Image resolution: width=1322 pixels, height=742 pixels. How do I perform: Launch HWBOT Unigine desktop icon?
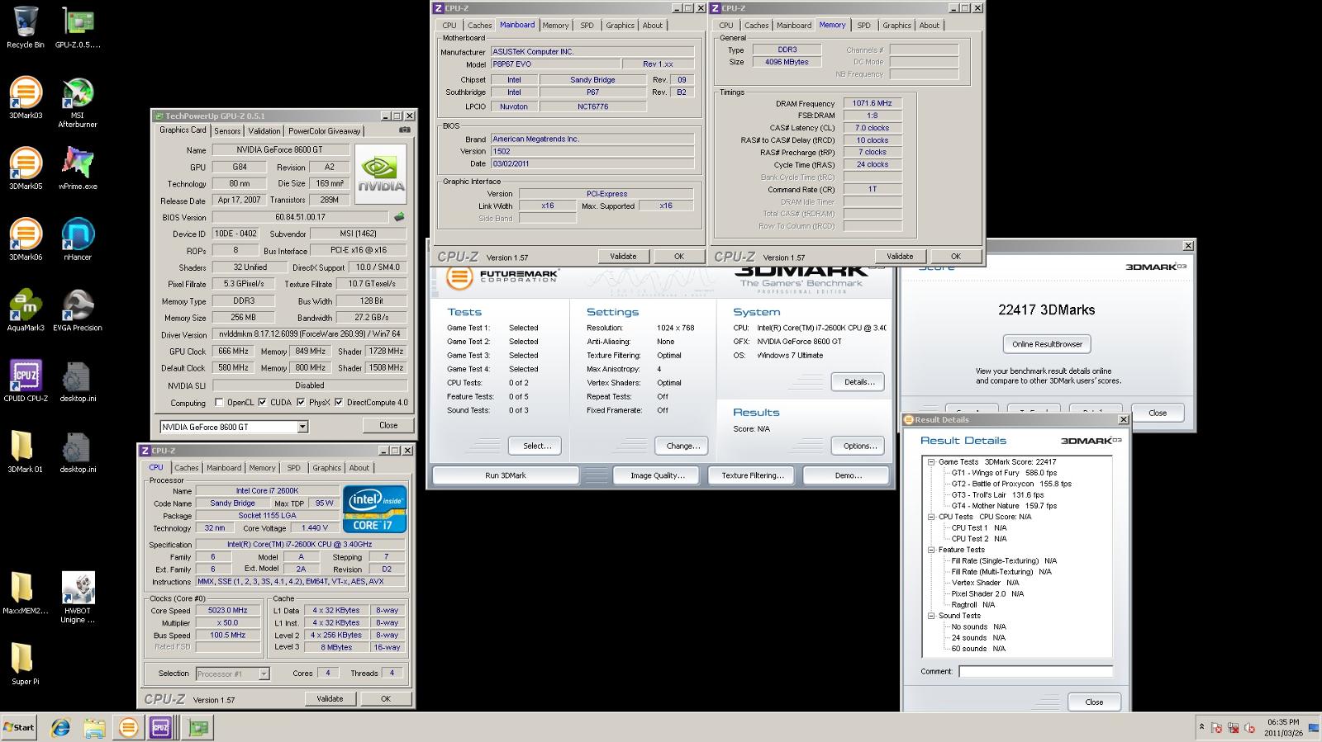[x=78, y=598]
